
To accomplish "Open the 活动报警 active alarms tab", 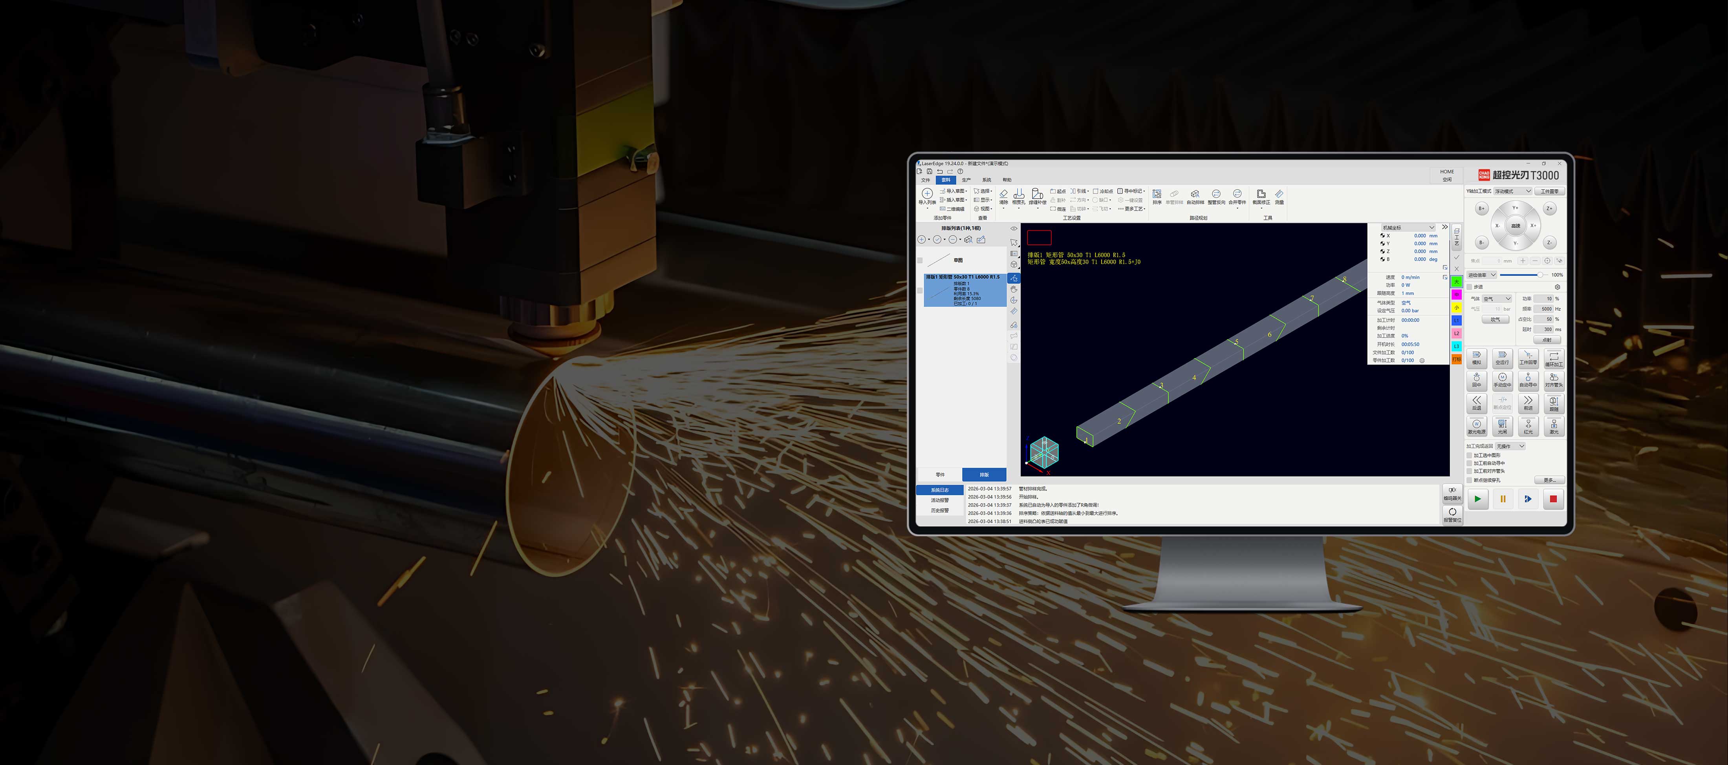I will [940, 500].
